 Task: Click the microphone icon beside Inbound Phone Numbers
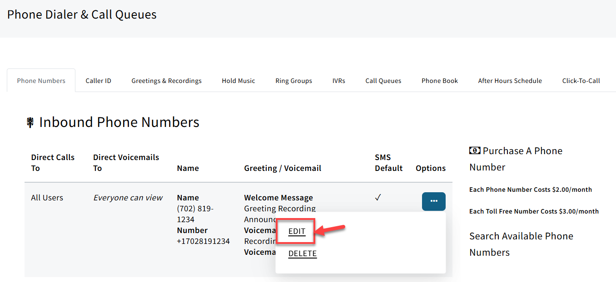click(x=30, y=122)
